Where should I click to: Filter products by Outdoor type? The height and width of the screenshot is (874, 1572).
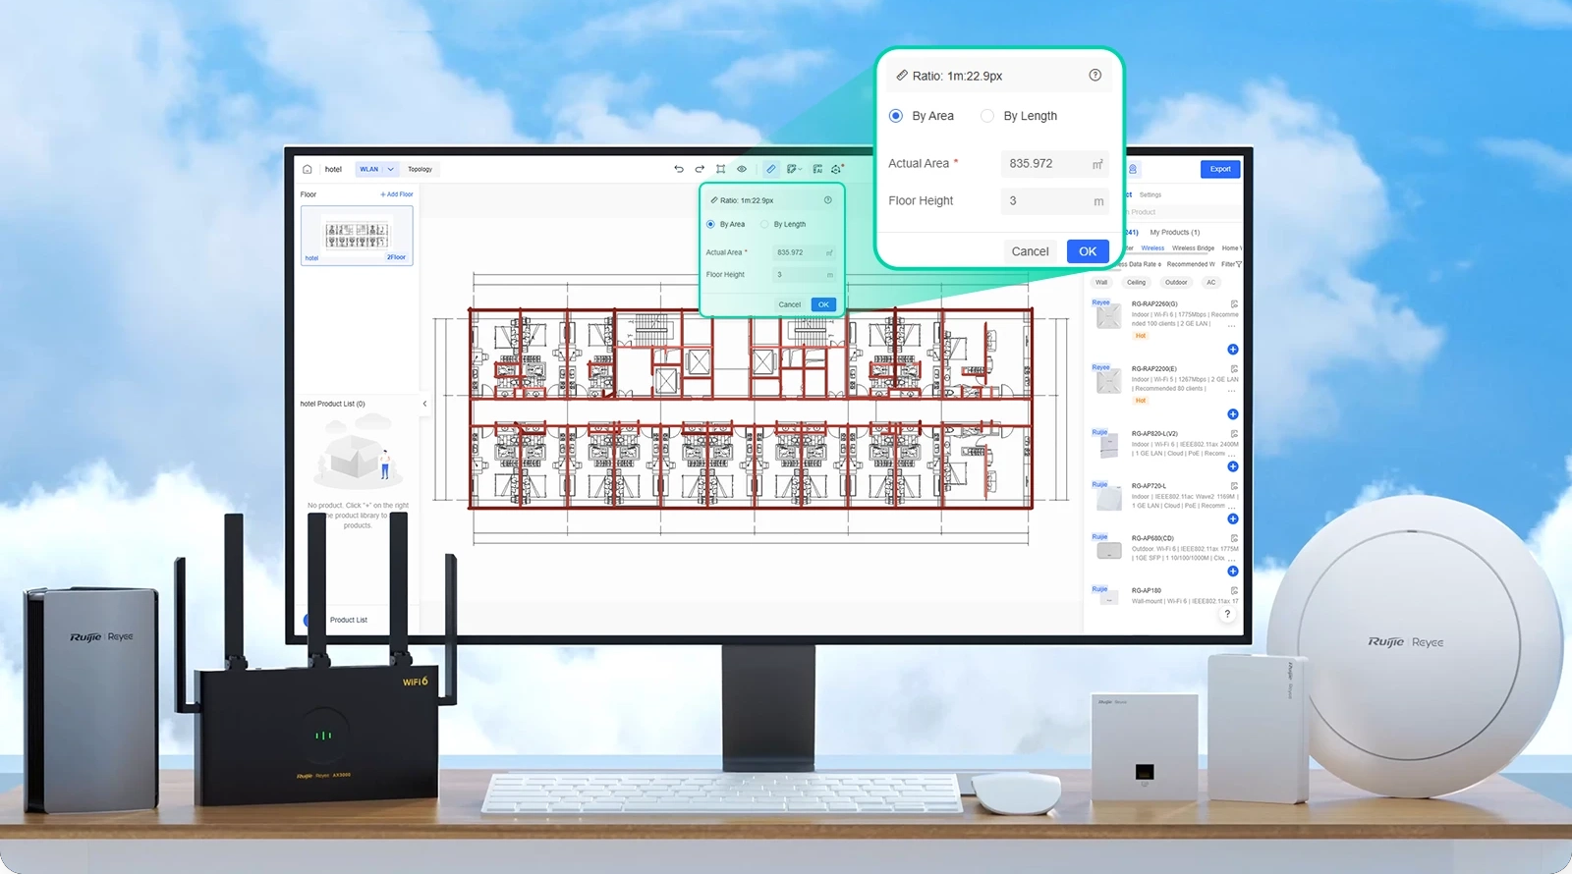click(1176, 282)
